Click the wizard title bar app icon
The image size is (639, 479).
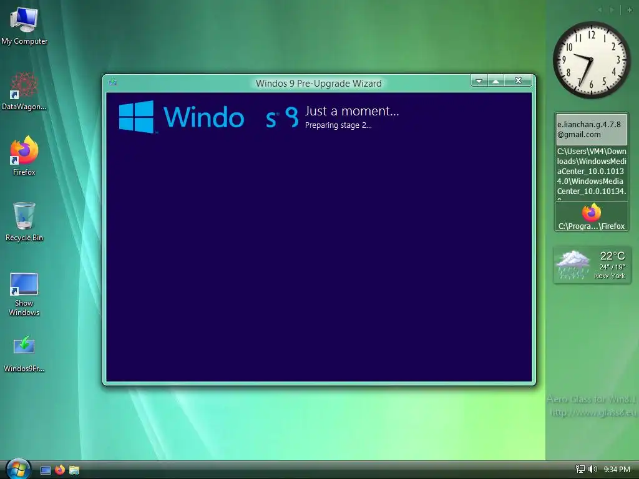[x=113, y=82]
